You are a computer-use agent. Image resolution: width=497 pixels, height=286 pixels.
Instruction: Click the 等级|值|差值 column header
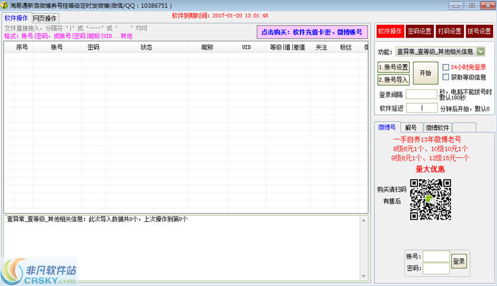[288, 47]
